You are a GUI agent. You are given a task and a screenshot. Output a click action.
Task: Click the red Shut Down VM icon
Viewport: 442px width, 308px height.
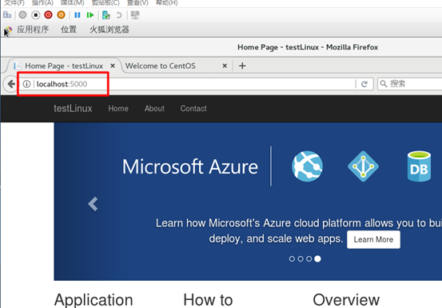[x=48, y=14]
